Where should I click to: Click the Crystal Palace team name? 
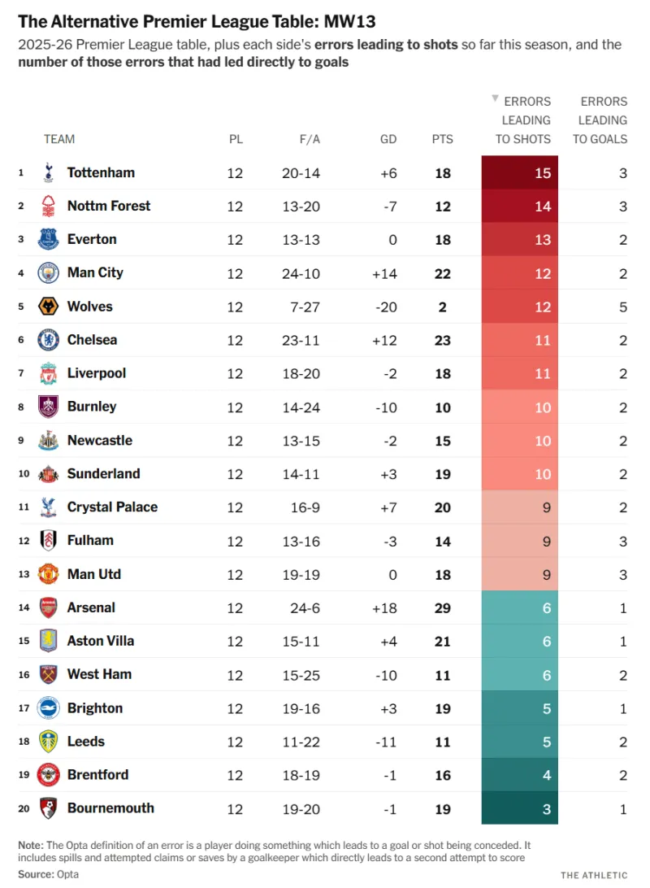click(112, 507)
